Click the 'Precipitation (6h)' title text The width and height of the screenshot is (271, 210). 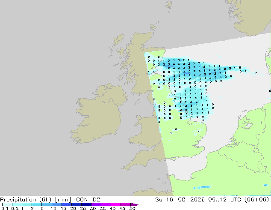tap(26, 200)
